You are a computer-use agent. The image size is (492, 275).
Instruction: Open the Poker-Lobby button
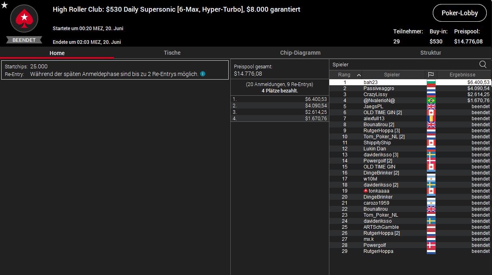pos(459,13)
